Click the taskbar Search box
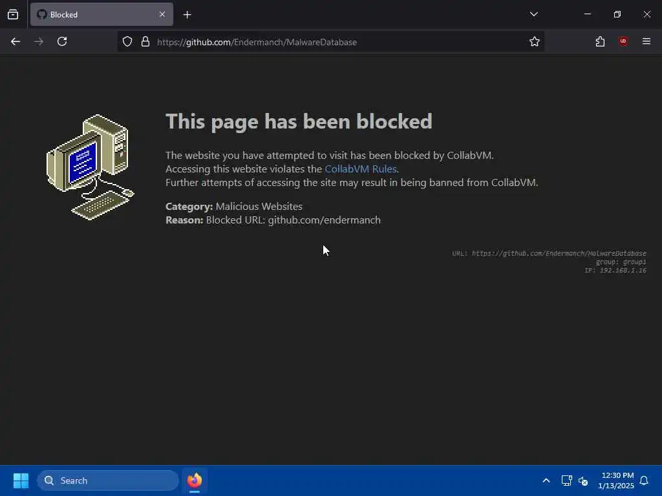The image size is (662, 496). tap(108, 480)
